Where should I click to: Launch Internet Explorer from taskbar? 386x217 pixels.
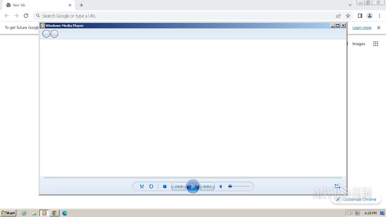tap(24, 213)
